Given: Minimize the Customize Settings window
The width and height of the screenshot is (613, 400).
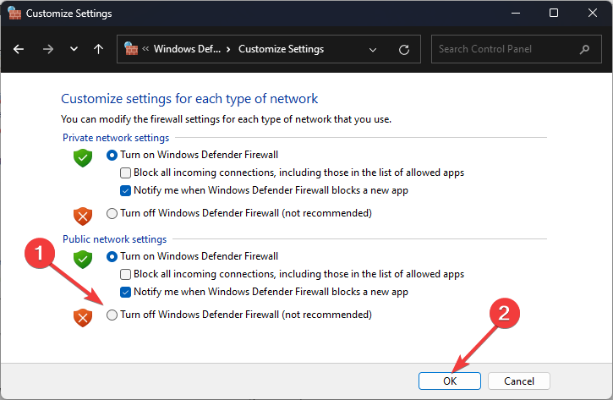Looking at the screenshot, I should (516, 13).
